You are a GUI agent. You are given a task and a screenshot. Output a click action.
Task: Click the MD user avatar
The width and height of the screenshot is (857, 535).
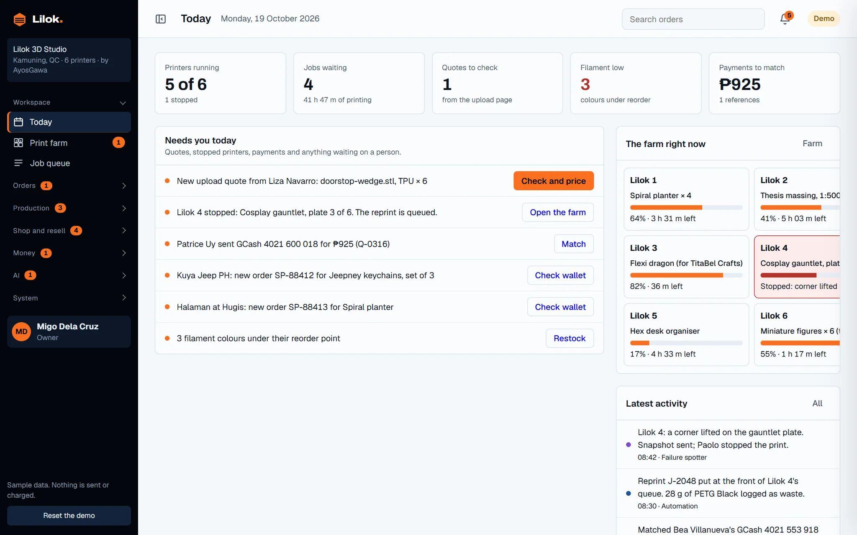coord(21,332)
